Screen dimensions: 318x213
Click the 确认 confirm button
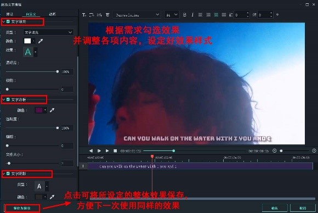(275, 208)
